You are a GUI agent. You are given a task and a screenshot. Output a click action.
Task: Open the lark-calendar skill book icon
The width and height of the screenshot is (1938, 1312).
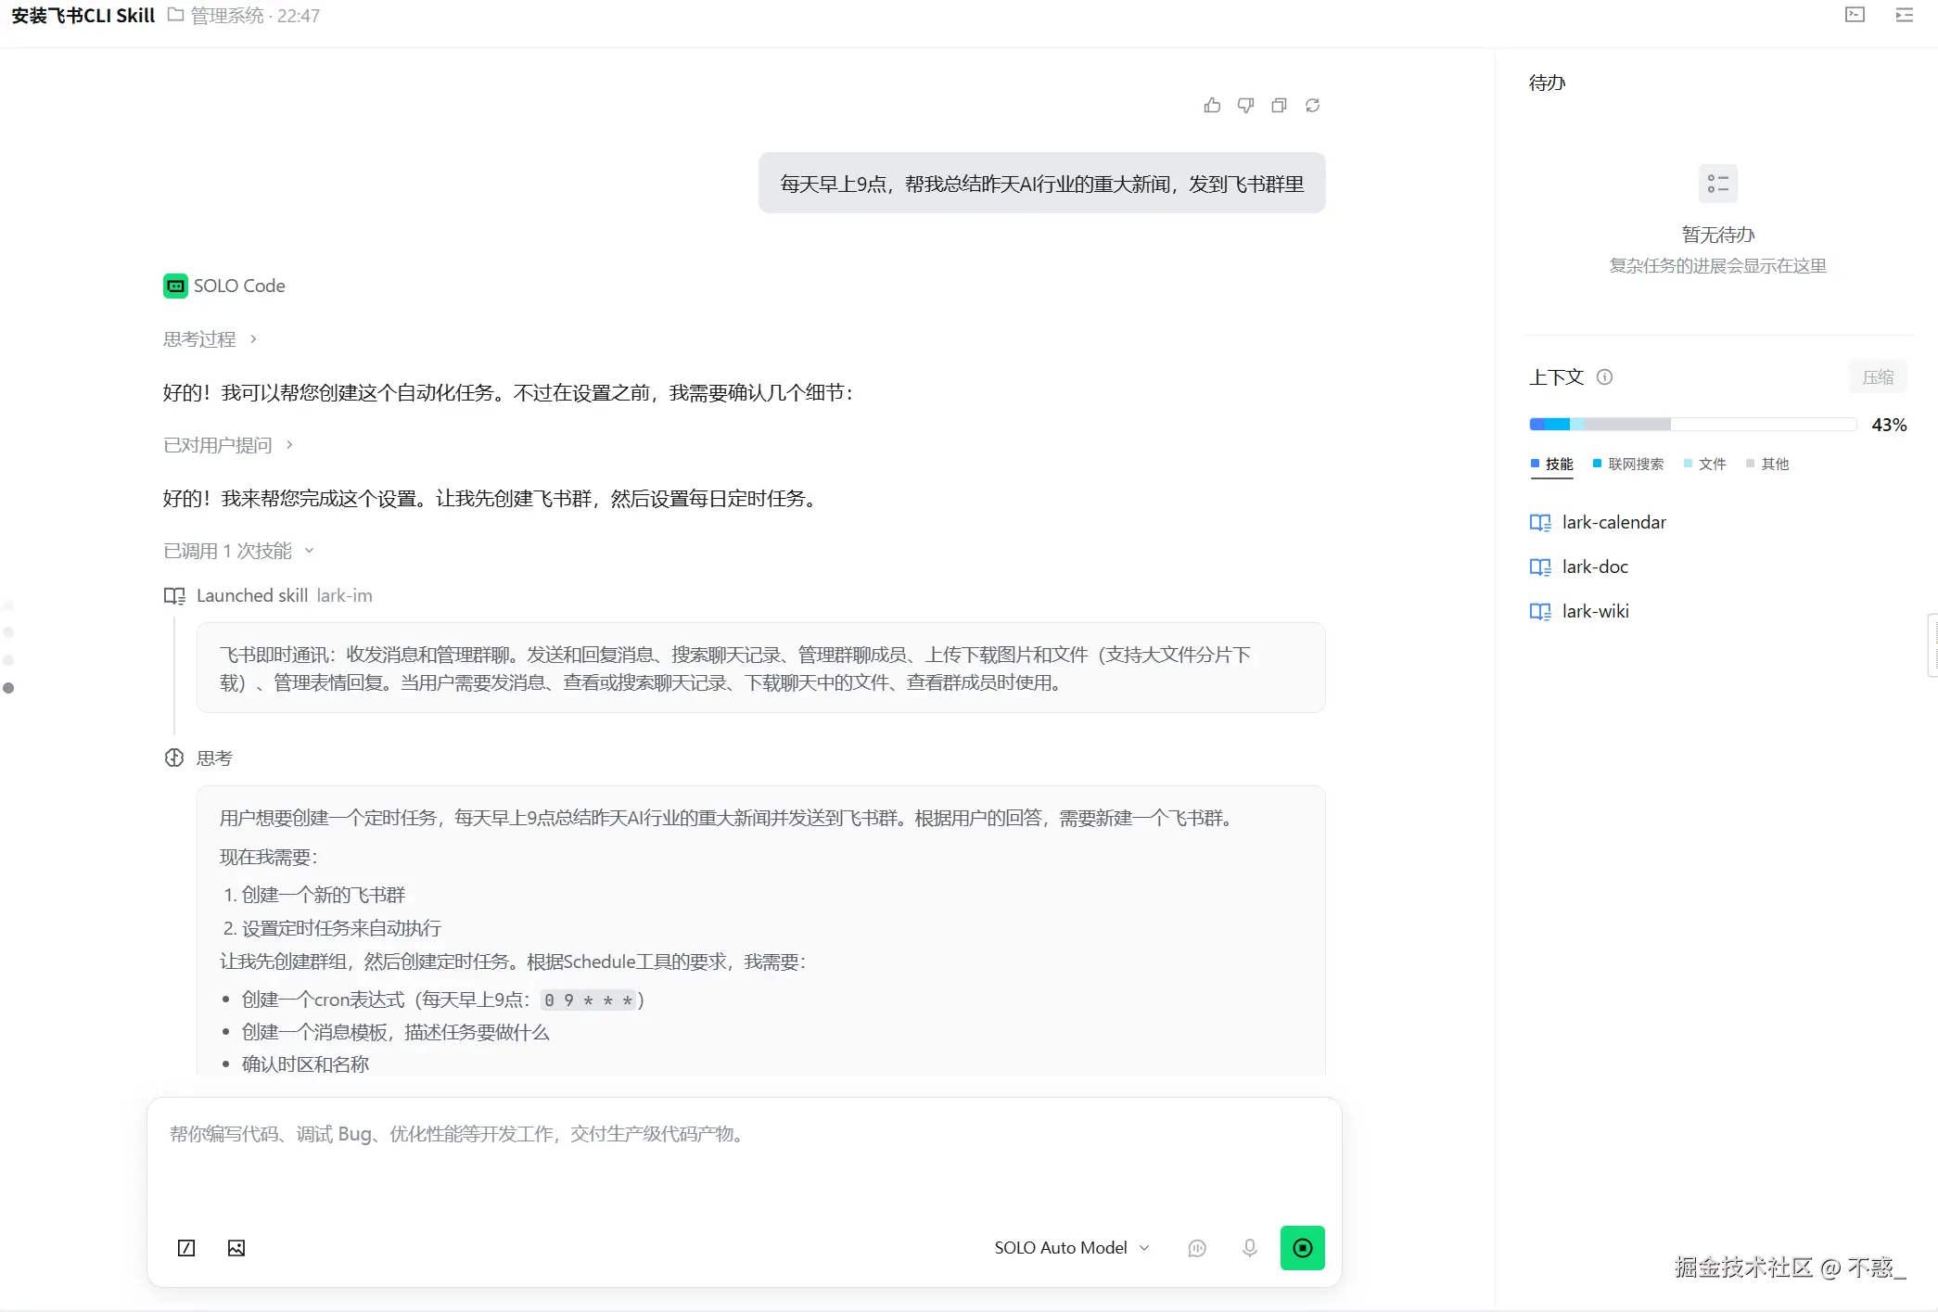[1540, 523]
